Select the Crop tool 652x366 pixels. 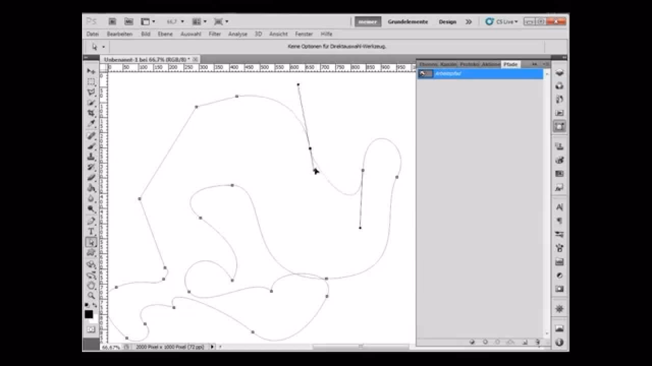(91, 113)
